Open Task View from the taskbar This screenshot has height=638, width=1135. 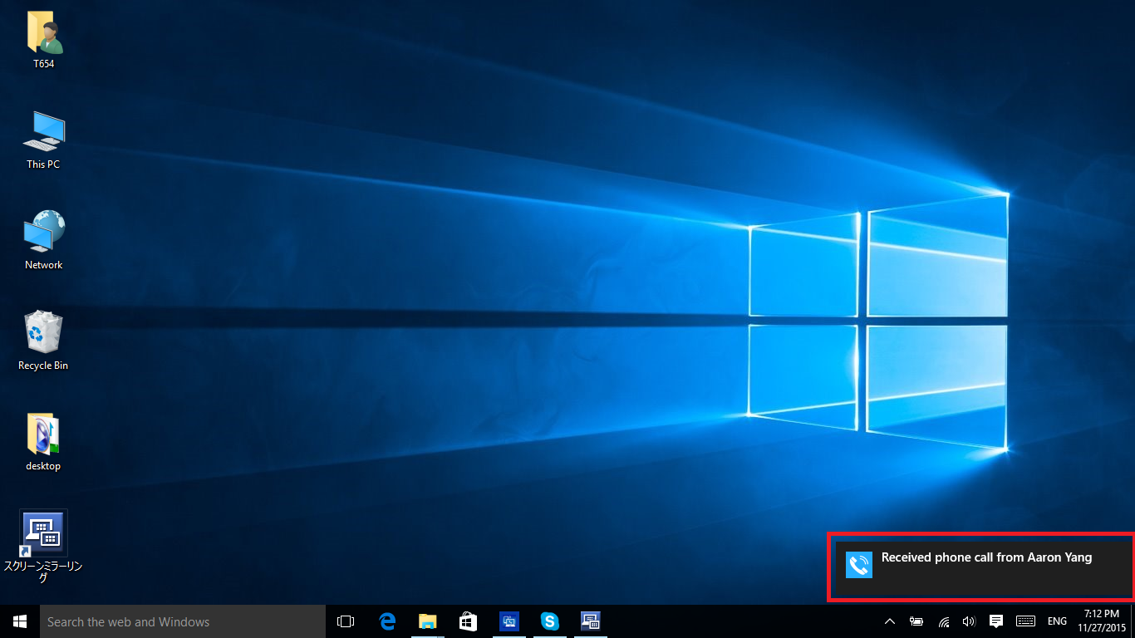pyautogui.click(x=346, y=621)
